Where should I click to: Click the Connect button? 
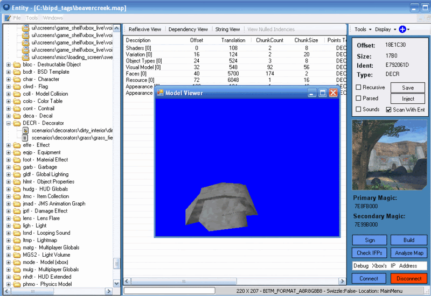click(369, 279)
